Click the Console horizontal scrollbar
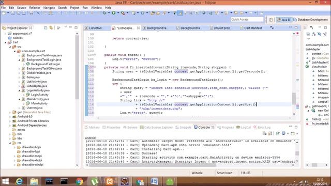This screenshot has width=331, height=186. 153,165
